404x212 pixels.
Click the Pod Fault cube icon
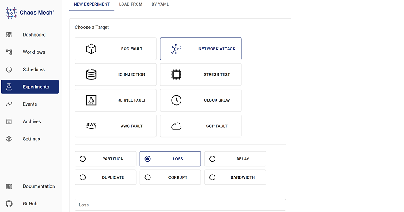coord(91,49)
